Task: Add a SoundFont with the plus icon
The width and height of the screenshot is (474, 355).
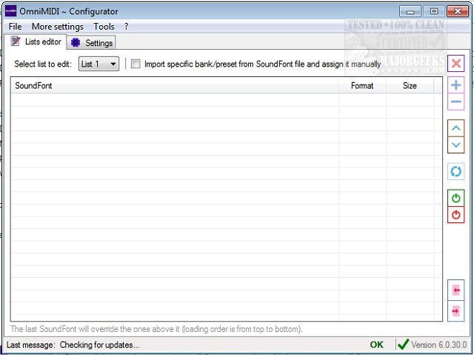Action: tap(456, 86)
